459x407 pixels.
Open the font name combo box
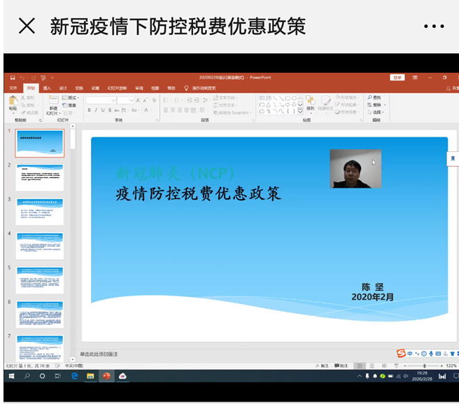point(101,100)
